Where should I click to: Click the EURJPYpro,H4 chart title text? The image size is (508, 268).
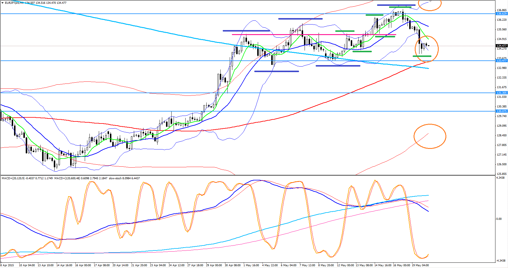click(14, 3)
